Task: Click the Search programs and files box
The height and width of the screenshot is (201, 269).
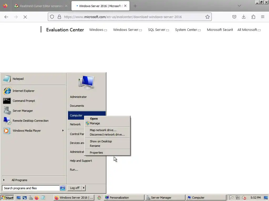Action: (x=31, y=188)
